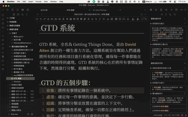Open the 棋子計數法 note
Viewport: 188px width, 117px height.
18,69
